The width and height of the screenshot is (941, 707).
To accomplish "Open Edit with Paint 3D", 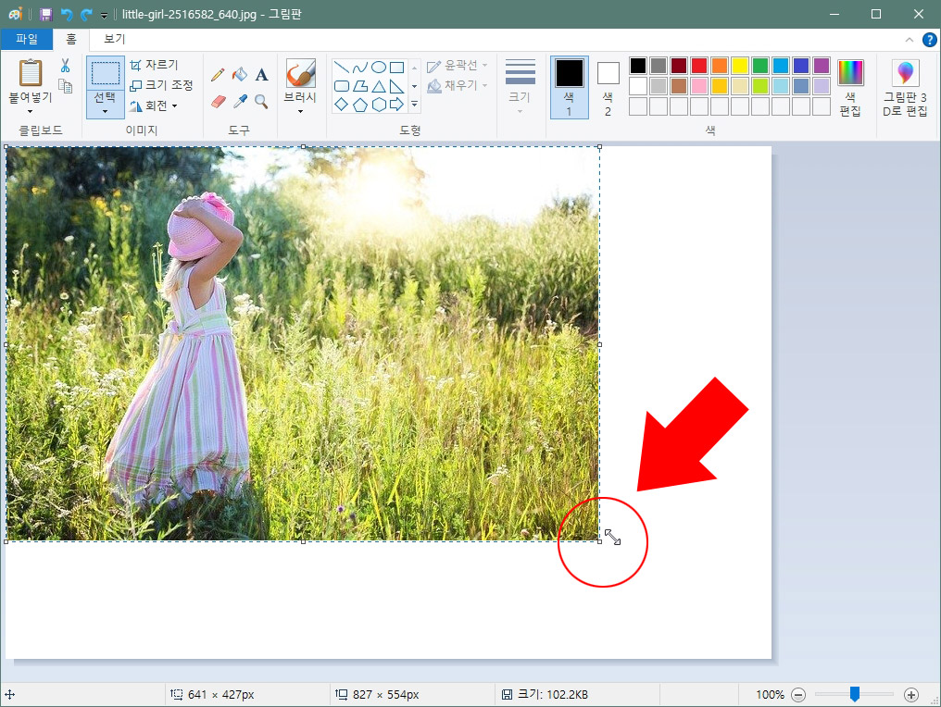I will (905, 89).
